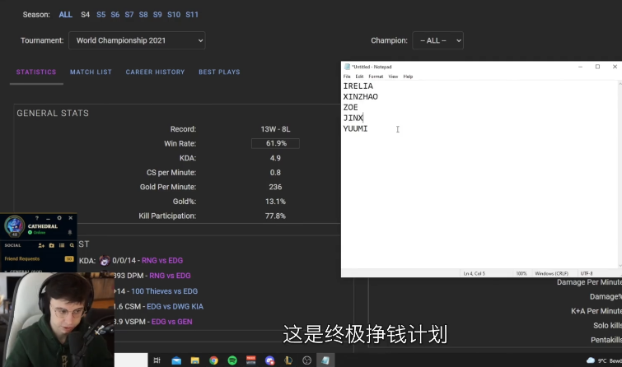622x367 pixels.
Task: Click the green Online status indicator
Action: click(37, 232)
